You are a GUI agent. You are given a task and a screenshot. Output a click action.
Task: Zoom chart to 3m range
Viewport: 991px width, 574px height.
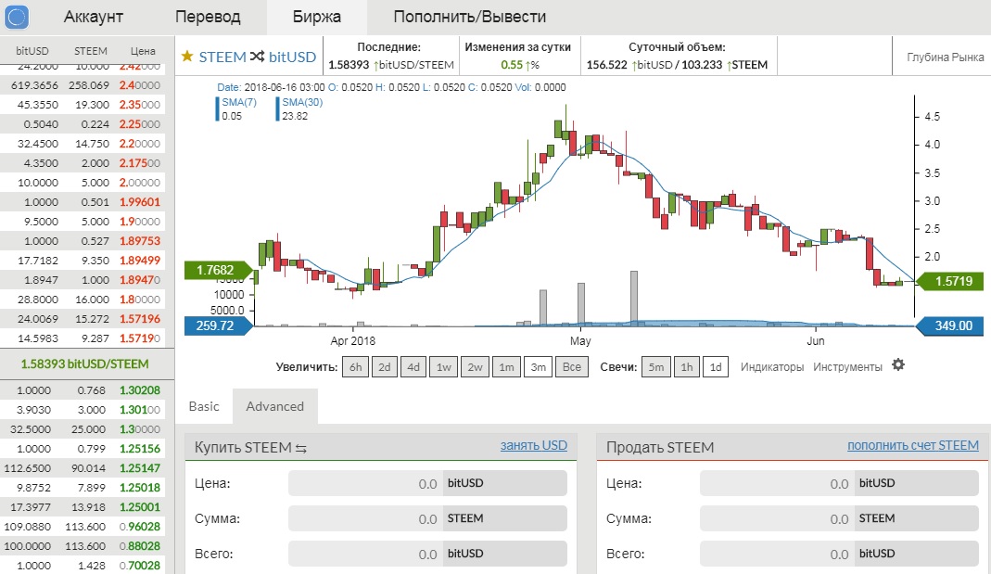(538, 367)
